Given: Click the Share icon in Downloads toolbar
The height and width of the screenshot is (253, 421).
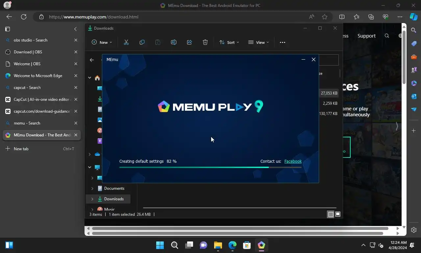Looking at the screenshot, I should pyautogui.click(x=189, y=42).
